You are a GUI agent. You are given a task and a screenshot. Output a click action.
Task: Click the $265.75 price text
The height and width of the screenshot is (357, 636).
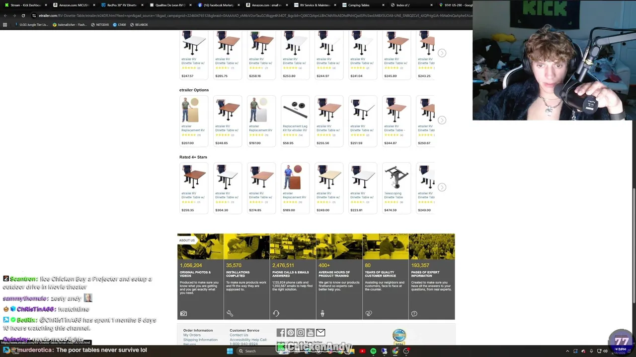221,76
